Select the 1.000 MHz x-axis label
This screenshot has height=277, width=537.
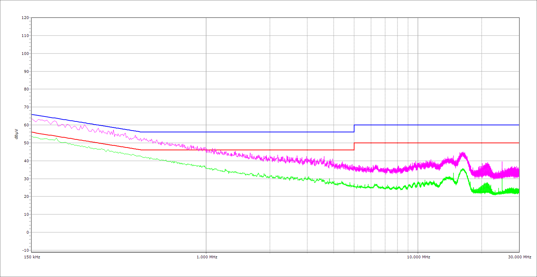pyautogui.click(x=206, y=257)
